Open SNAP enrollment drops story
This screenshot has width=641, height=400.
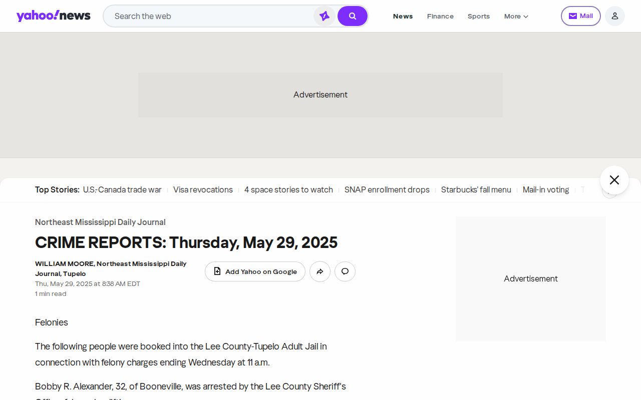point(387,189)
